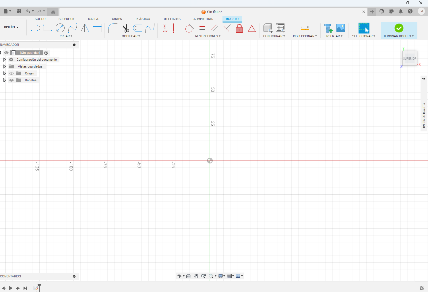Apply the Tangent constraint
This screenshot has height=292, width=428.
click(x=189, y=28)
